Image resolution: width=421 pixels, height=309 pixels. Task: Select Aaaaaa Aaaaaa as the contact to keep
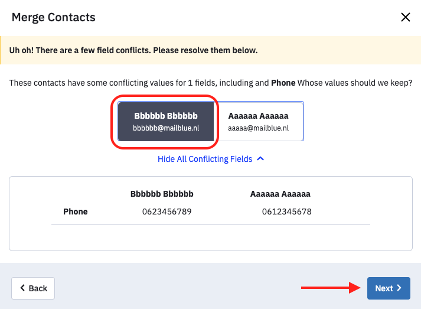point(259,122)
